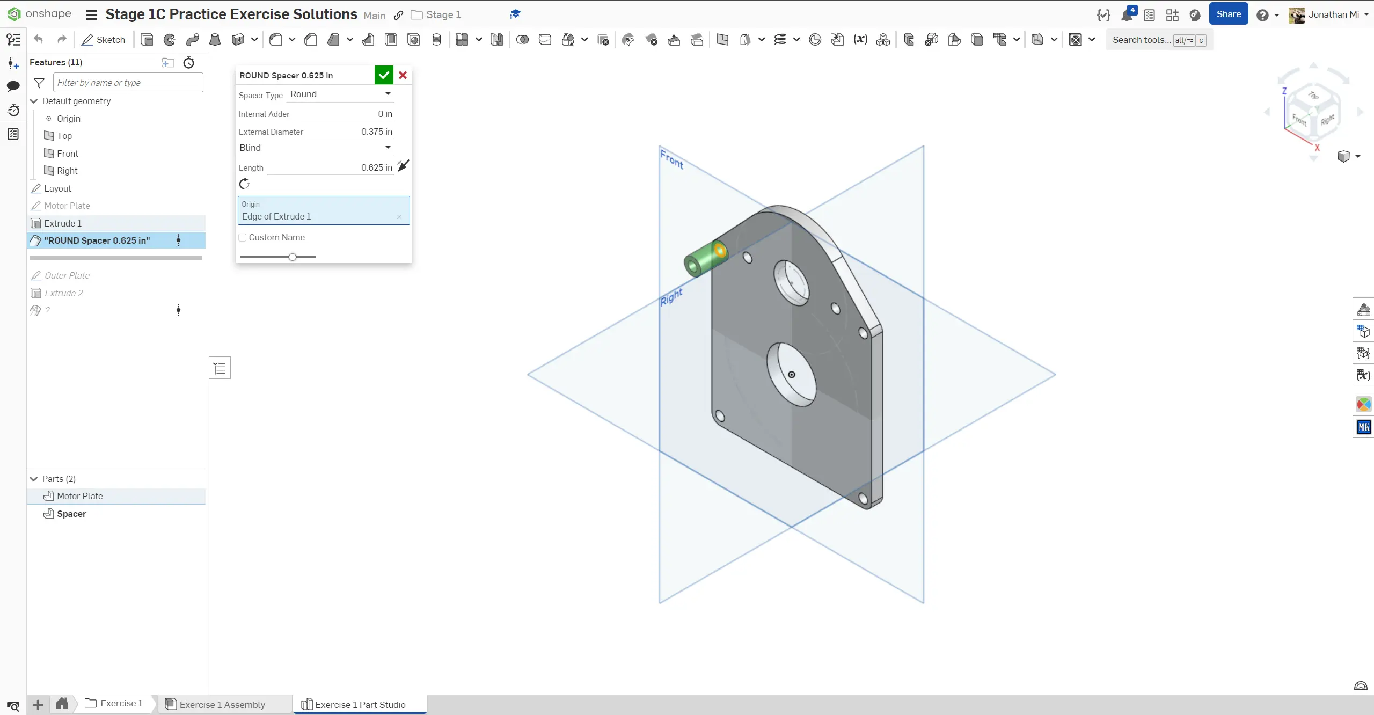Click the Fillet tool icon
Image resolution: width=1374 pixels, height=715 pixels.
tap(275, 40)
